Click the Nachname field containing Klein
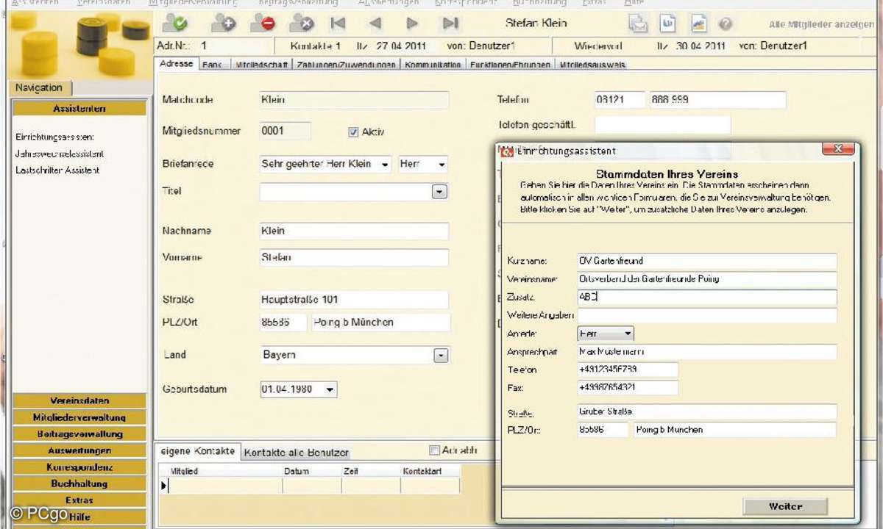The image size is (883, 529). [354, 231]
